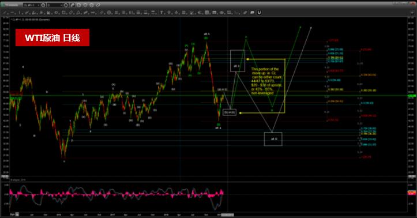Click the round button right of the interval box
The height and width of the screenshot is (218, 417).
pos(66,5)
